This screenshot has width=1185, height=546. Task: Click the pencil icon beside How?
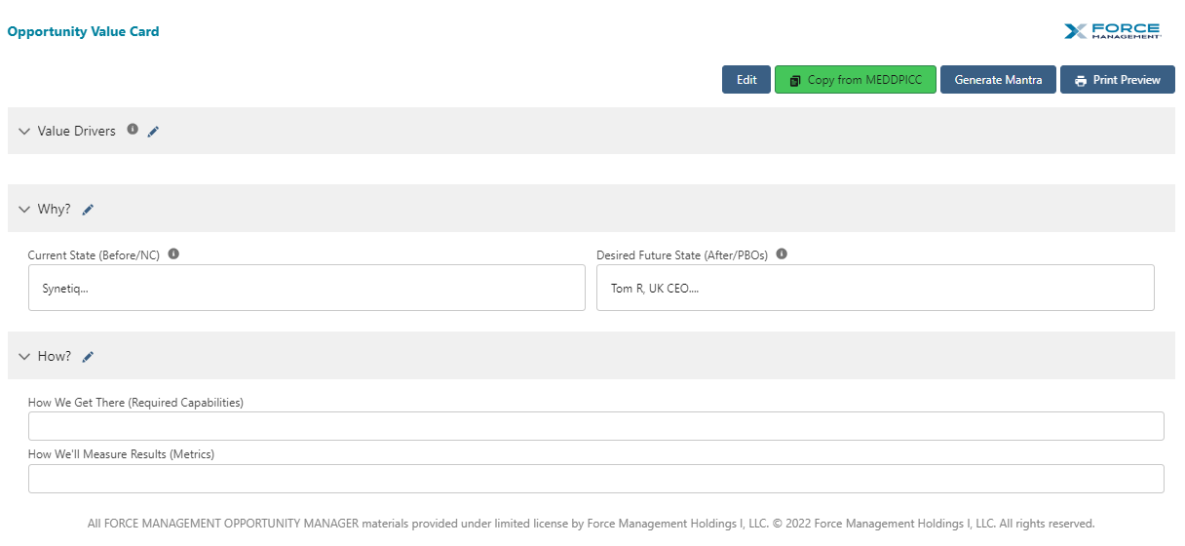[88, 357]
